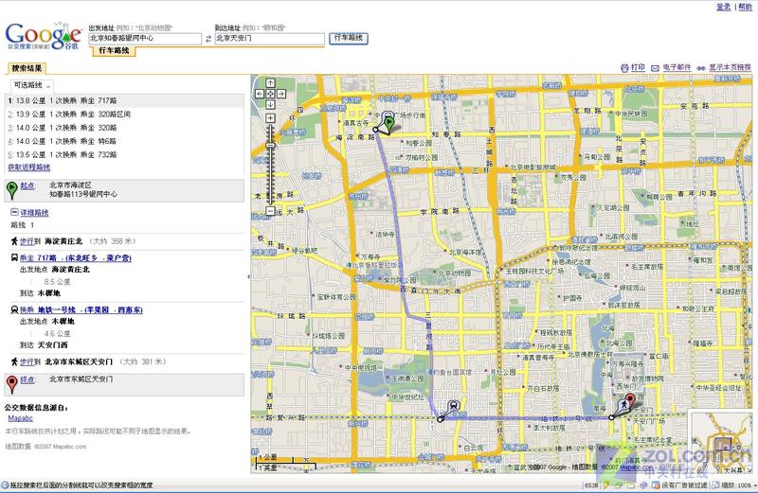The image size is (758, 493).
Task: Open the Mapabc data source link
Action: (20, 418)
